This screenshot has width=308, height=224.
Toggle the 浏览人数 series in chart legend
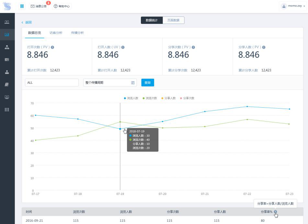131,98
